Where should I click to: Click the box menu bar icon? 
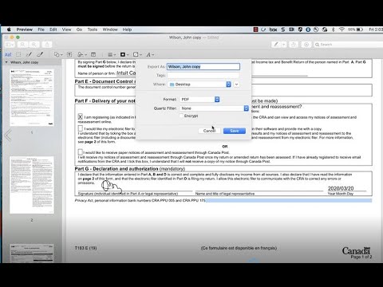(x=273, y=29)
